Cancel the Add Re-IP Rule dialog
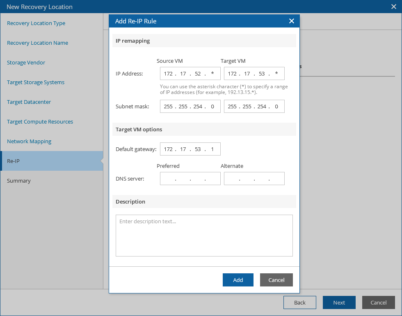This screenshot has height=316, width=402. coord(276,280)
